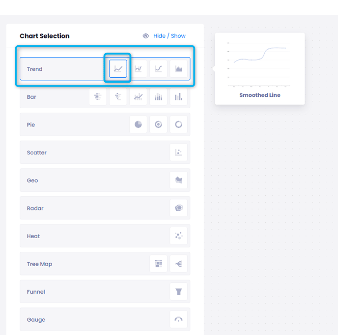Pick the horizontal tree branch icon in Tree Map
Viewport: 338px width, 335px height.
click(x=178, y=264)
